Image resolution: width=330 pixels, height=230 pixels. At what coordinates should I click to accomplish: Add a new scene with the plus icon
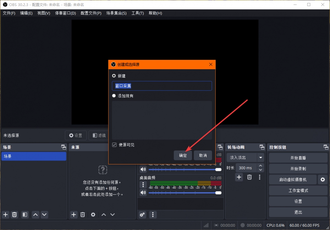tap(5, 214)
